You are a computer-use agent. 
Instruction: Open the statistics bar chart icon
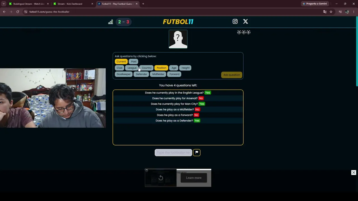[x=110, y=22]
